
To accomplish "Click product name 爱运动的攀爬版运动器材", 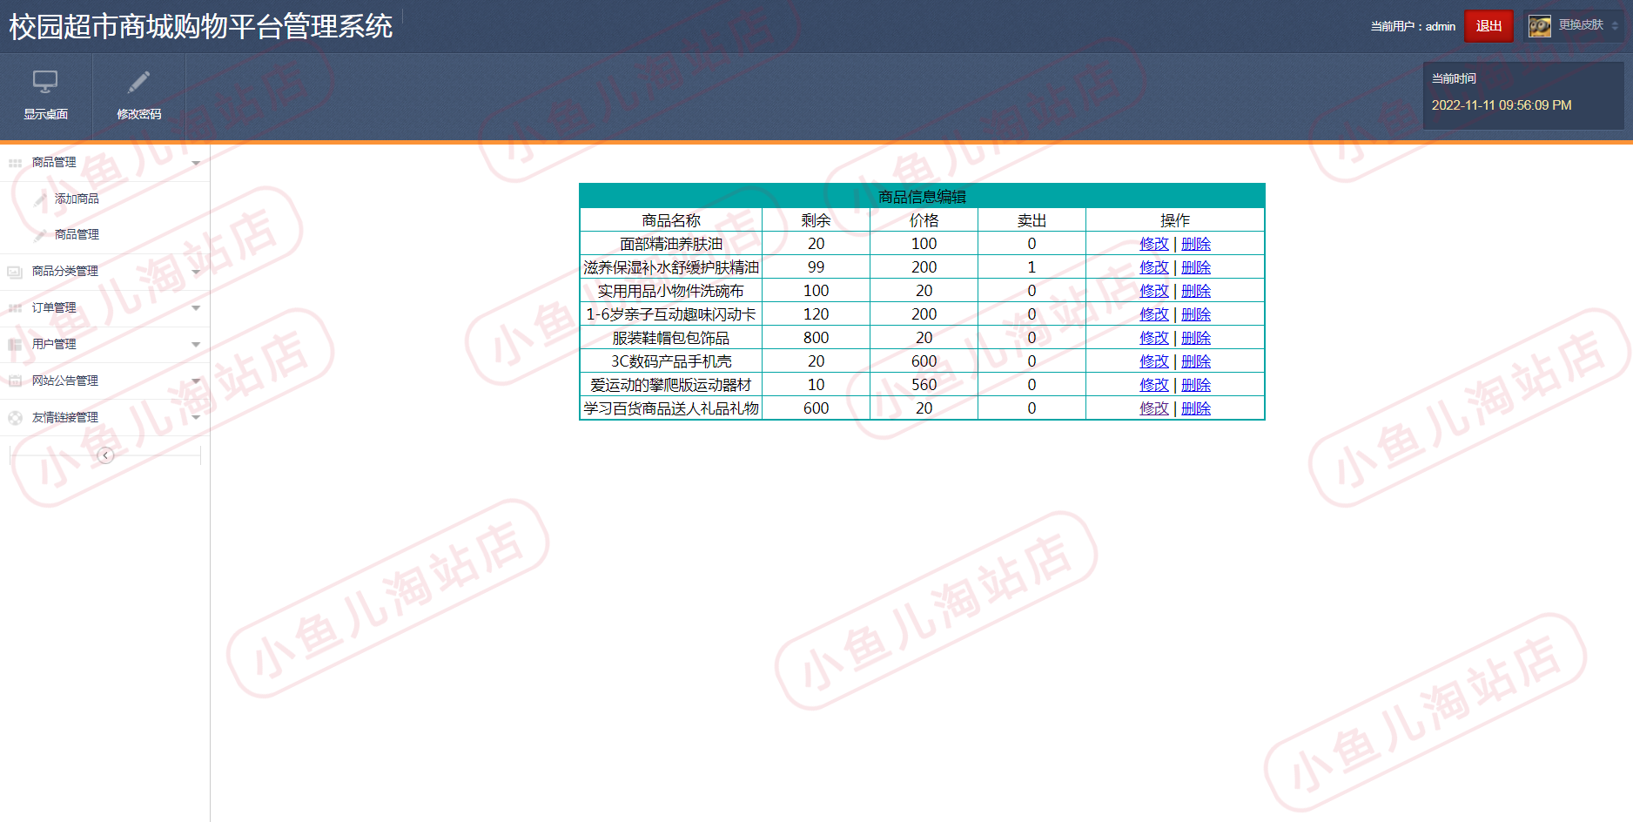I will (671, 385).
